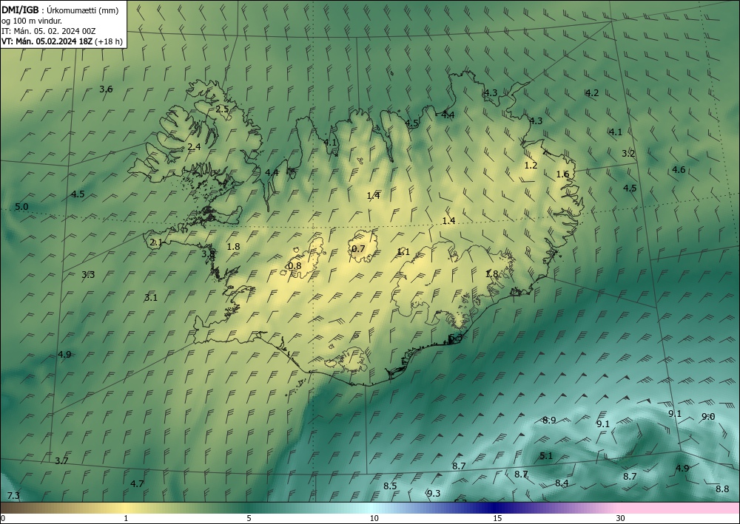This screenshot has height=524, width=740.
Task: Click the line 'og 100 m vindur.'
Action: pyautogui.click(x=32, y=21)
